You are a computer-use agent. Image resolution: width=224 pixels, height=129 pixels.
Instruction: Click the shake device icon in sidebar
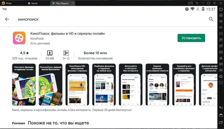(x=221, y=76)
